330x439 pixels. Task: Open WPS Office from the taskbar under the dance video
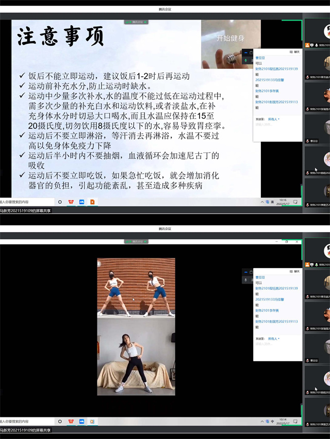click(71, 422)
